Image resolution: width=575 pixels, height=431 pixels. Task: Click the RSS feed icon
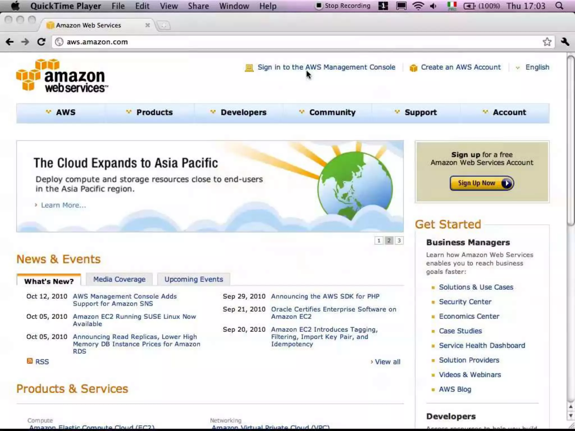(x=29, y=361)
